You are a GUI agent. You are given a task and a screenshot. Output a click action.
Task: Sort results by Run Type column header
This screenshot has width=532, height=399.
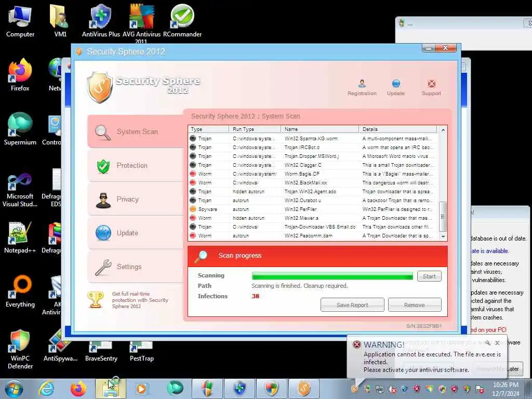click(255, 129)
